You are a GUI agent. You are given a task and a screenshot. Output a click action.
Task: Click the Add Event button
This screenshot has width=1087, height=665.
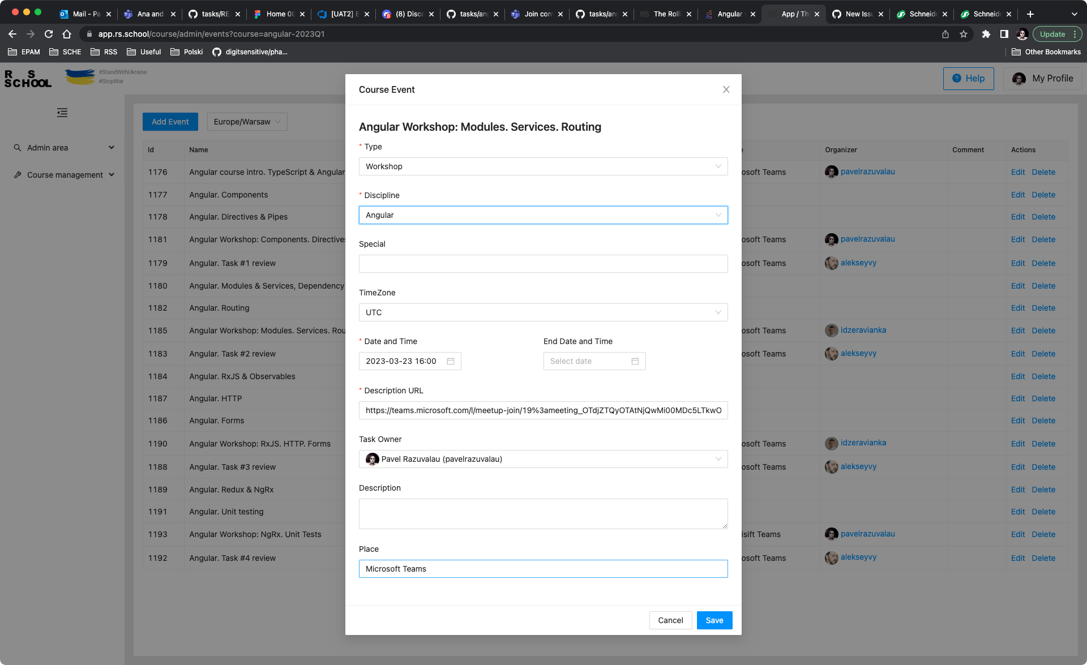170,122
